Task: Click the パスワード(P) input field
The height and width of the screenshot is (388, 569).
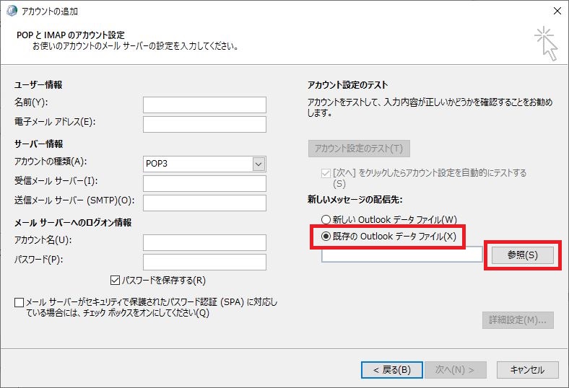Action: pyautogui.click(x=204, y=262)
